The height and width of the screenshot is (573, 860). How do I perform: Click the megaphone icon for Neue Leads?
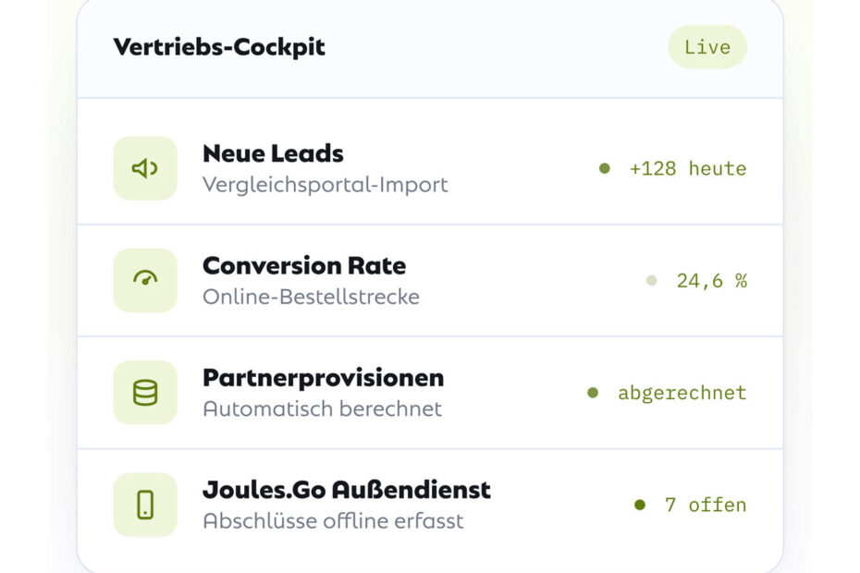[145, 168]
